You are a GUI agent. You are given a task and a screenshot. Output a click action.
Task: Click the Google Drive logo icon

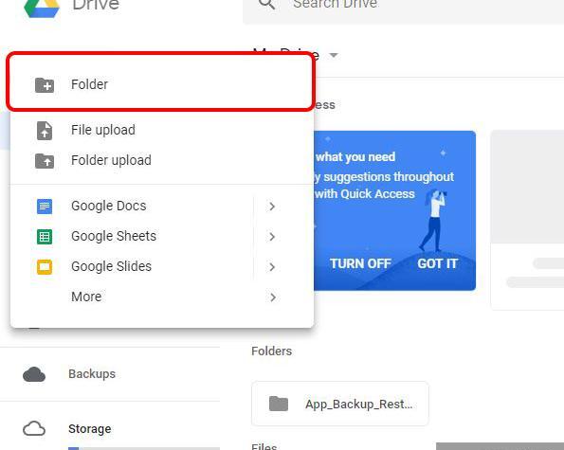[x=42, y=8]
